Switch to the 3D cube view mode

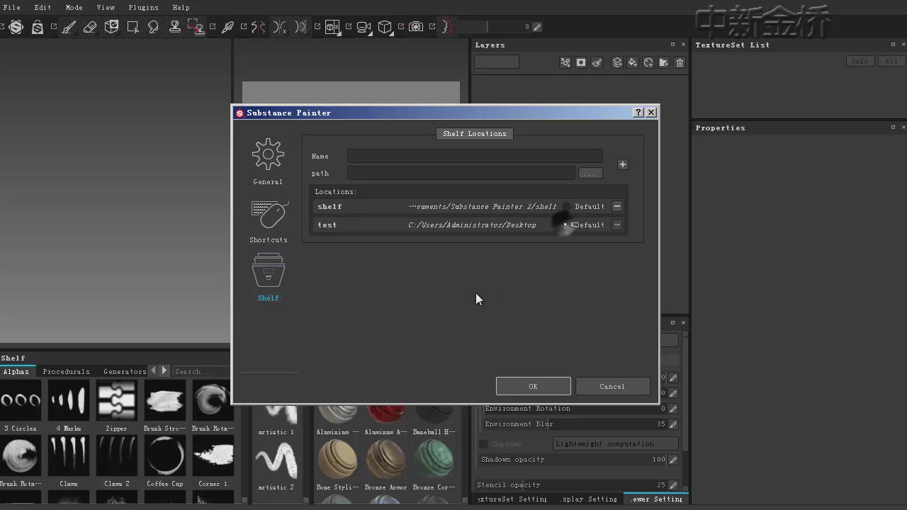[x=385, y=27]
